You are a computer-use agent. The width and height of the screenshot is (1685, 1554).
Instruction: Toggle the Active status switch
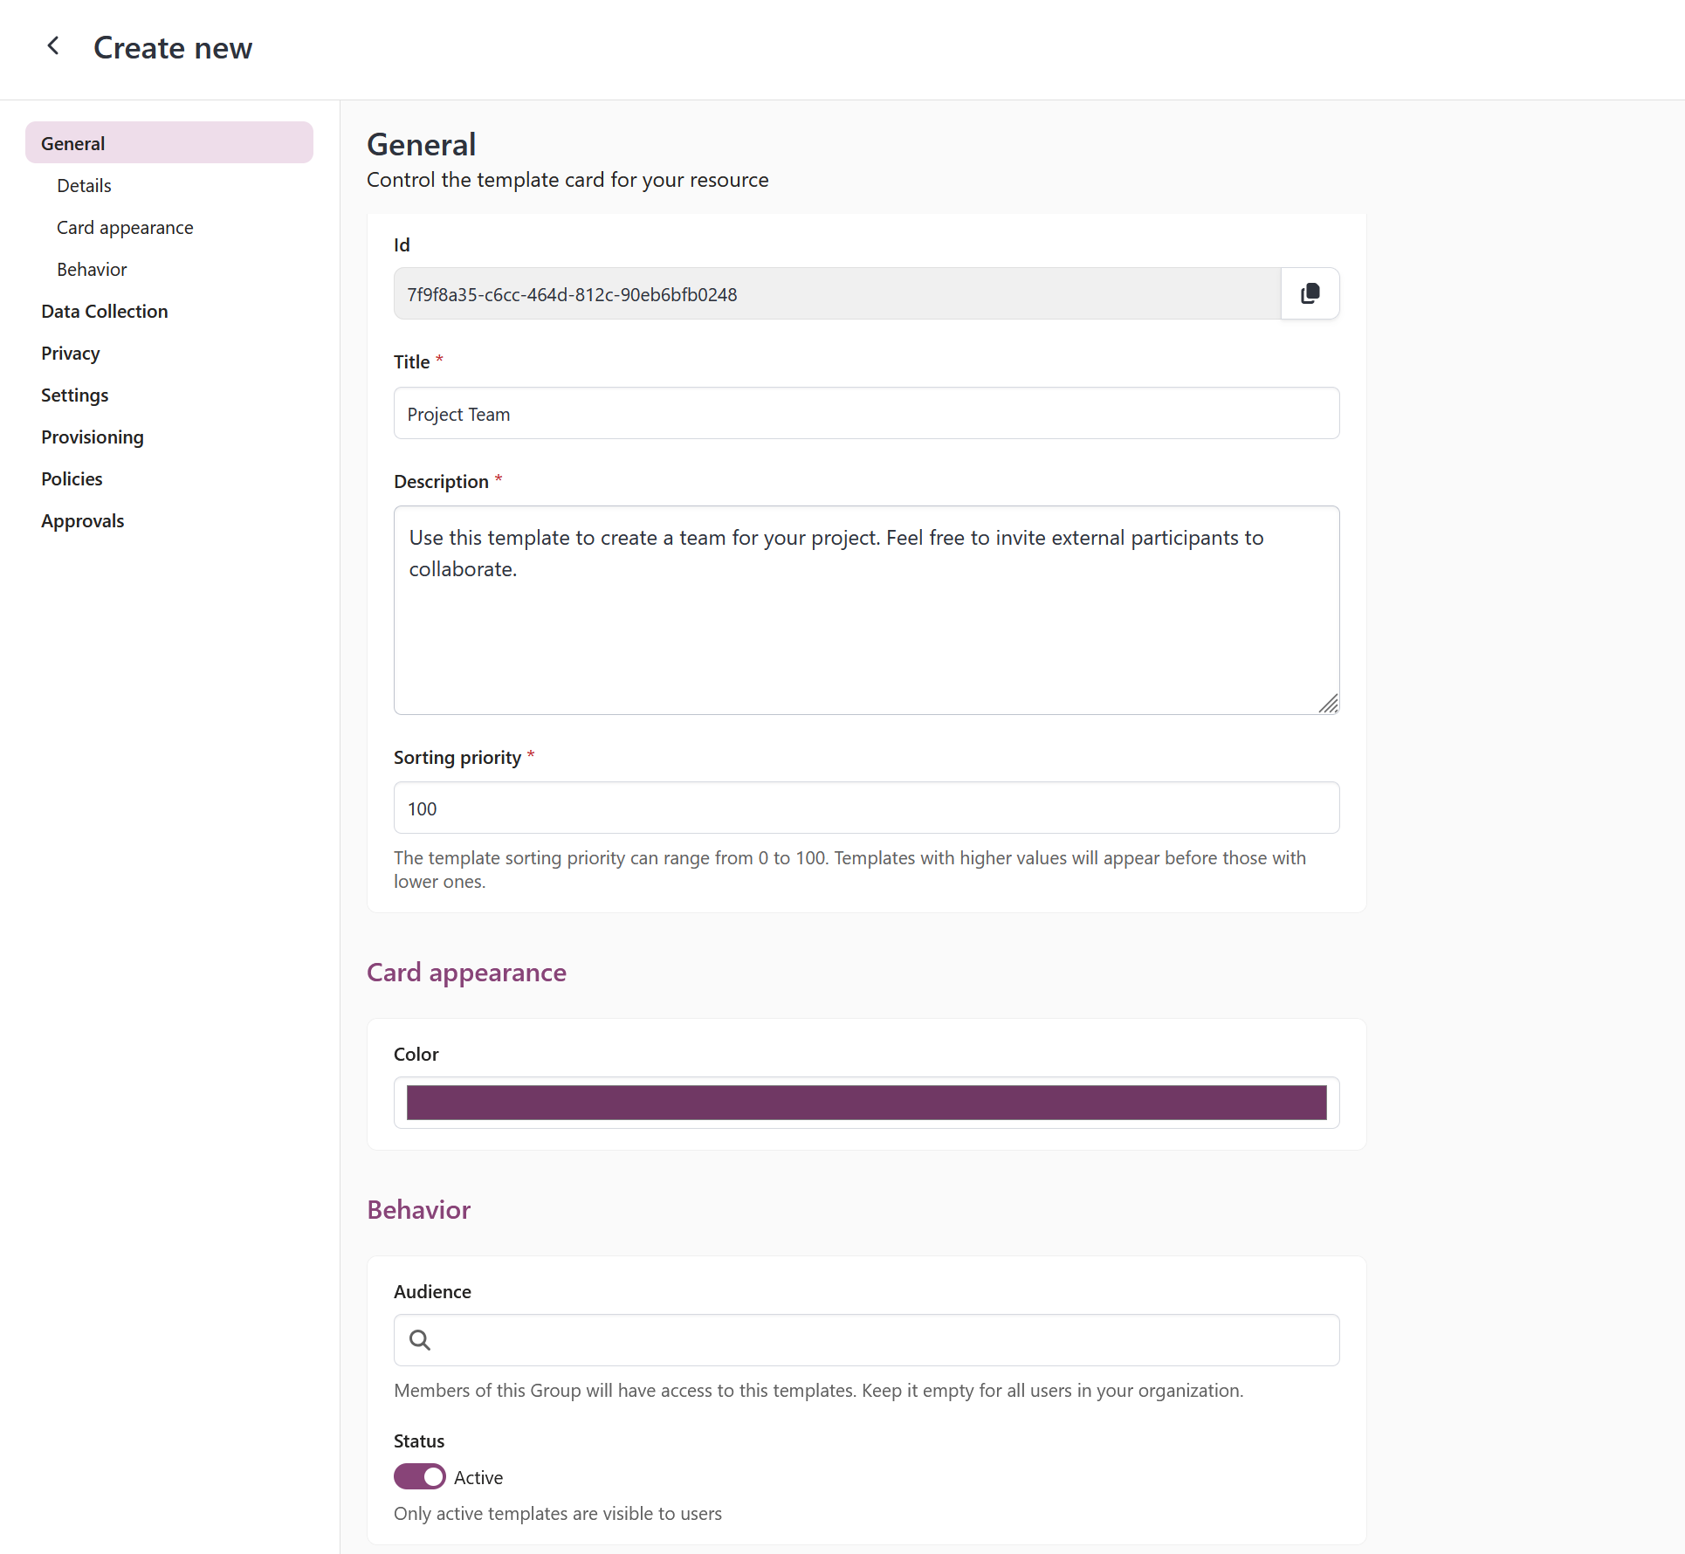[x=420, y=1477]
